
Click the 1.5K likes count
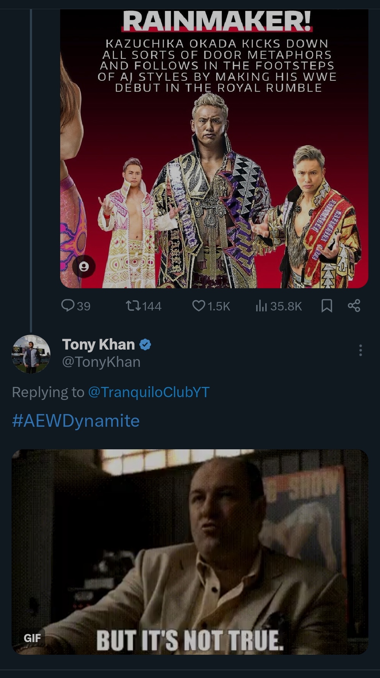pos(218,306)
